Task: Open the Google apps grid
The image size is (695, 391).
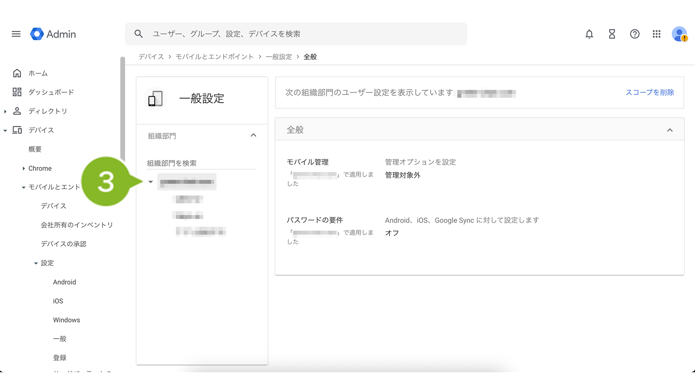Action: (656, 34)
